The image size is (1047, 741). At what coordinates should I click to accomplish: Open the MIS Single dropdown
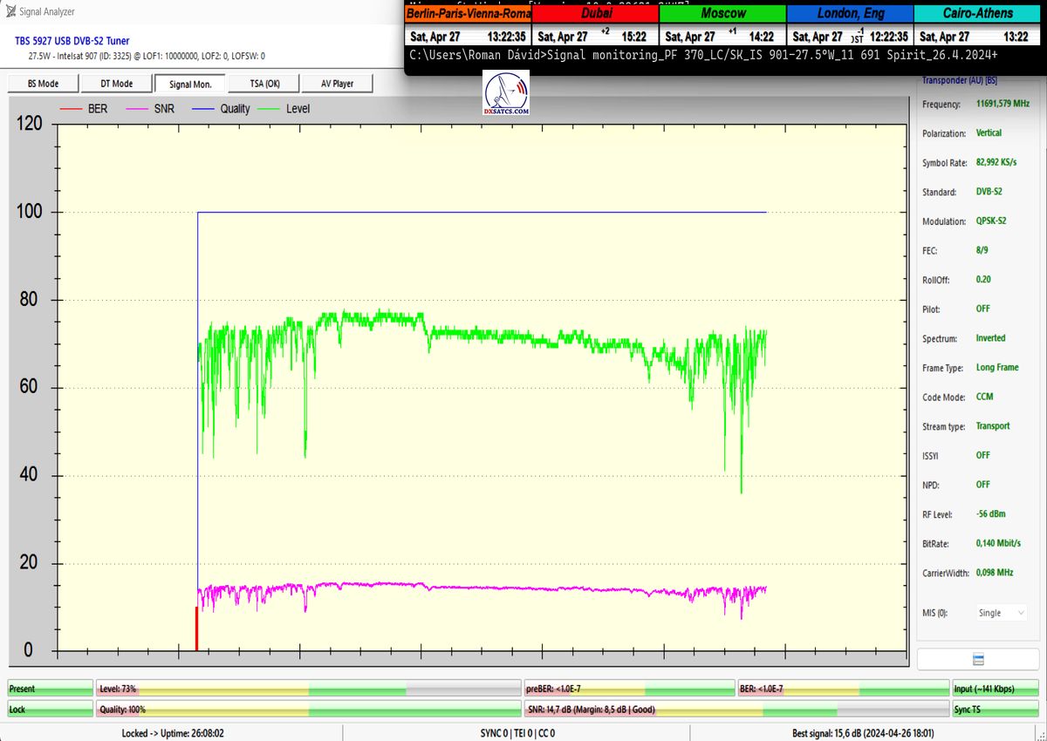tap(1000, 613)
